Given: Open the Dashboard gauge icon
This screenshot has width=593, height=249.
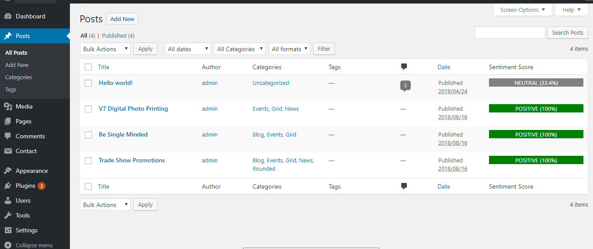Looking at the screenshot, I should point(8,16).
